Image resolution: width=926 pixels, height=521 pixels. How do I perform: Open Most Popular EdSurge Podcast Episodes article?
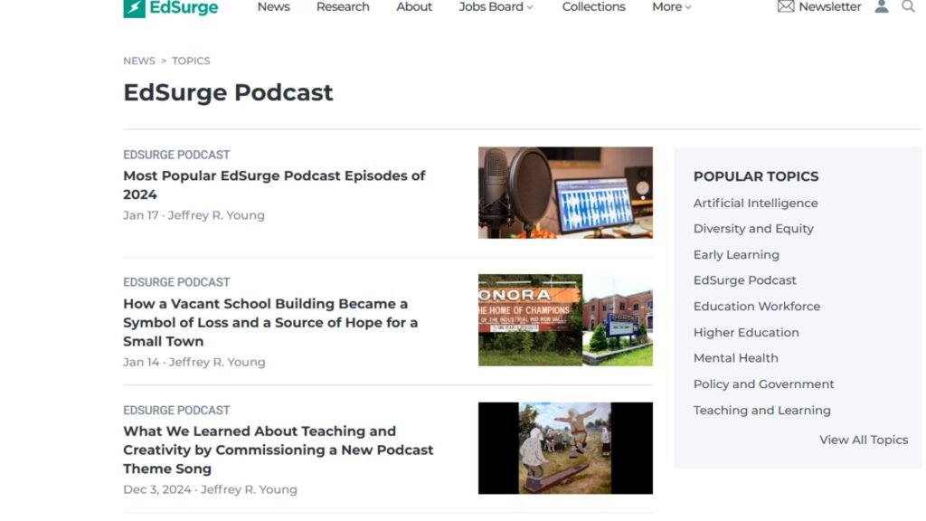click(x=274, y=185)
